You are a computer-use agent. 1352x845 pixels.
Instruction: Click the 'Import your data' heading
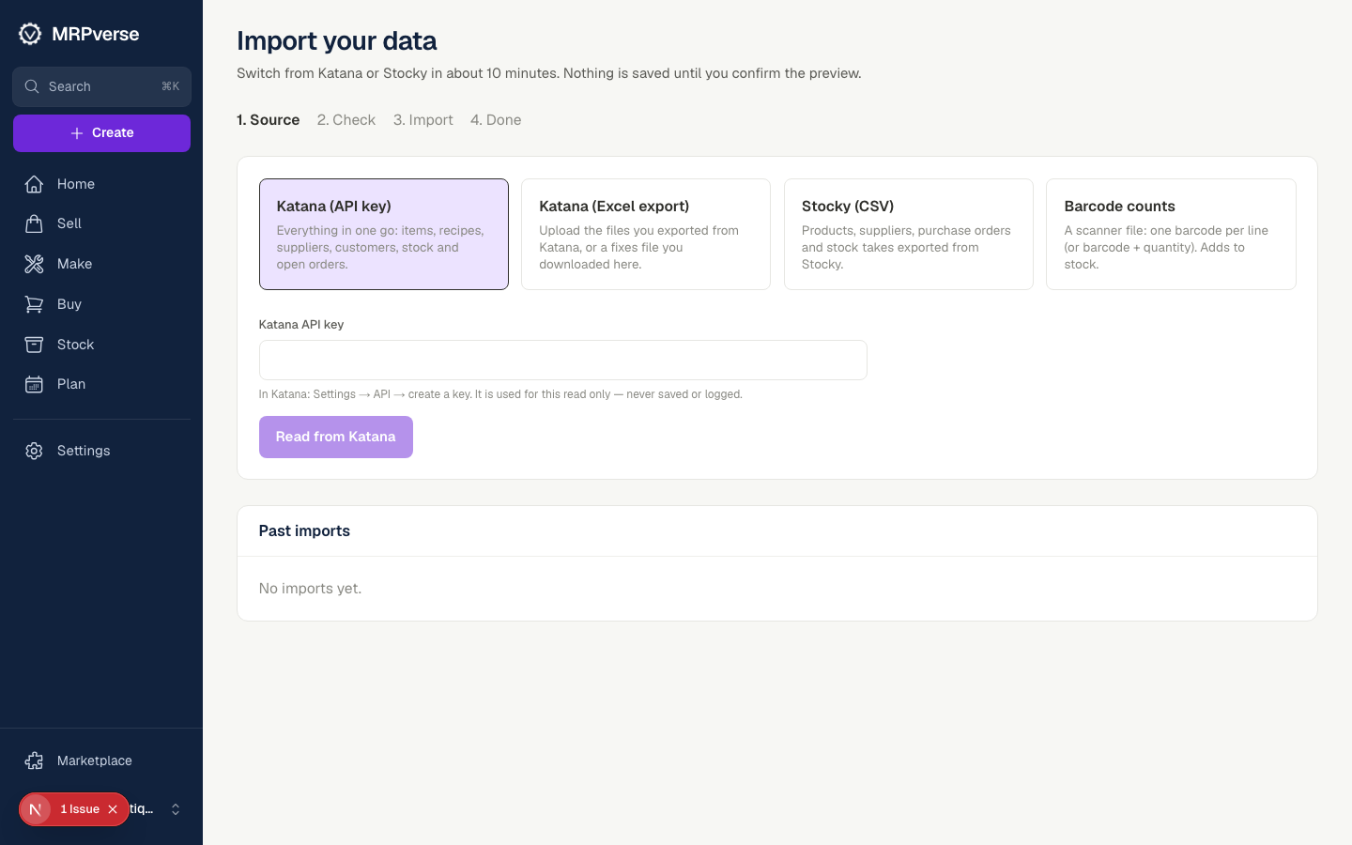click(x=337, y=40)
